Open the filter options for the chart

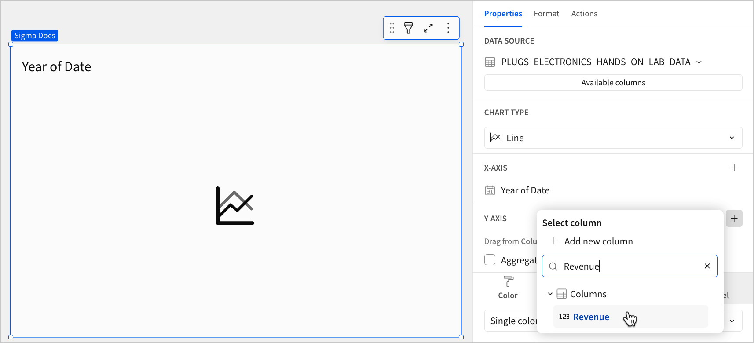pos(409,28)
